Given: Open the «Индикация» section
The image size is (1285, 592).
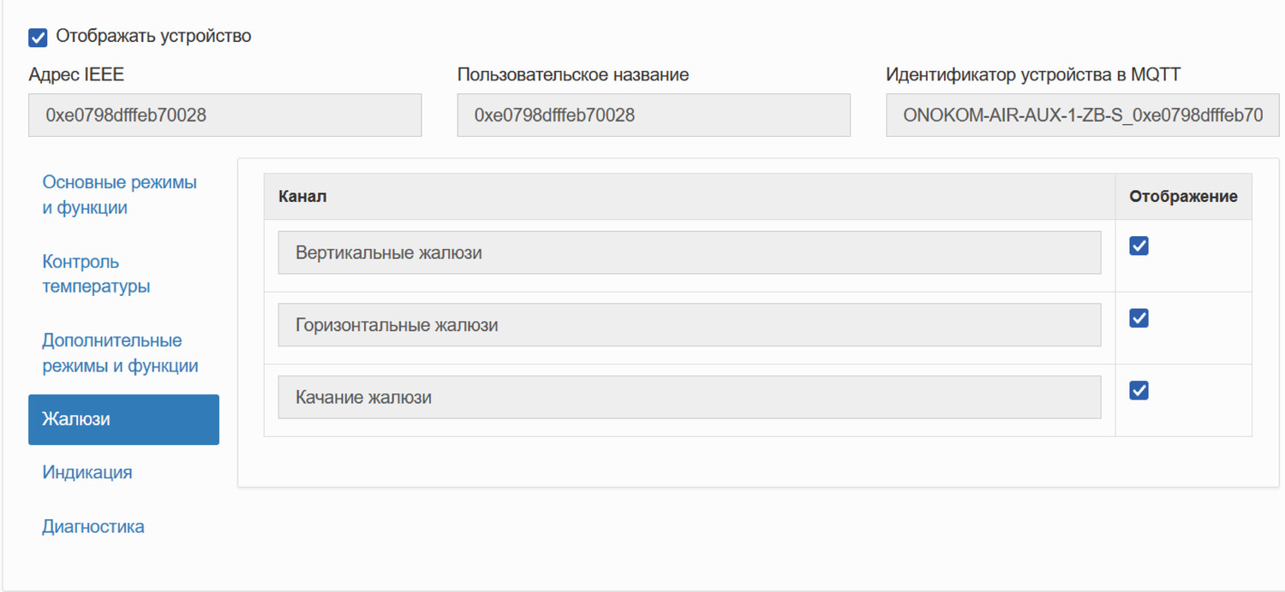Looking at the screenshot, I should pos(87,471).
